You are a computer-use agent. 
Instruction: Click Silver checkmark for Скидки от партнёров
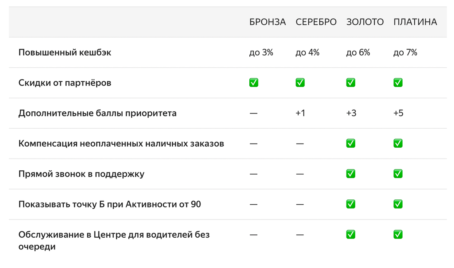(x=300, y=83)
